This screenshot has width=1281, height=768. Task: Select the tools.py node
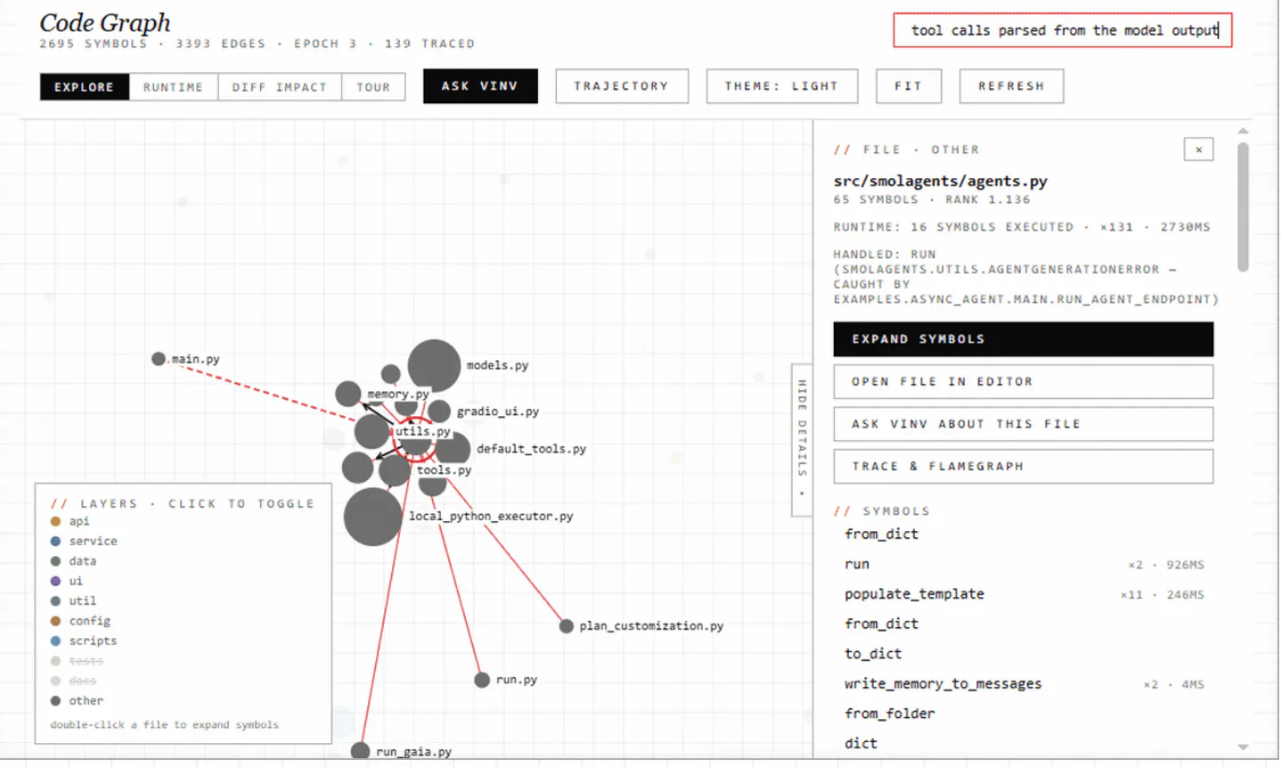tap(395, 470)
